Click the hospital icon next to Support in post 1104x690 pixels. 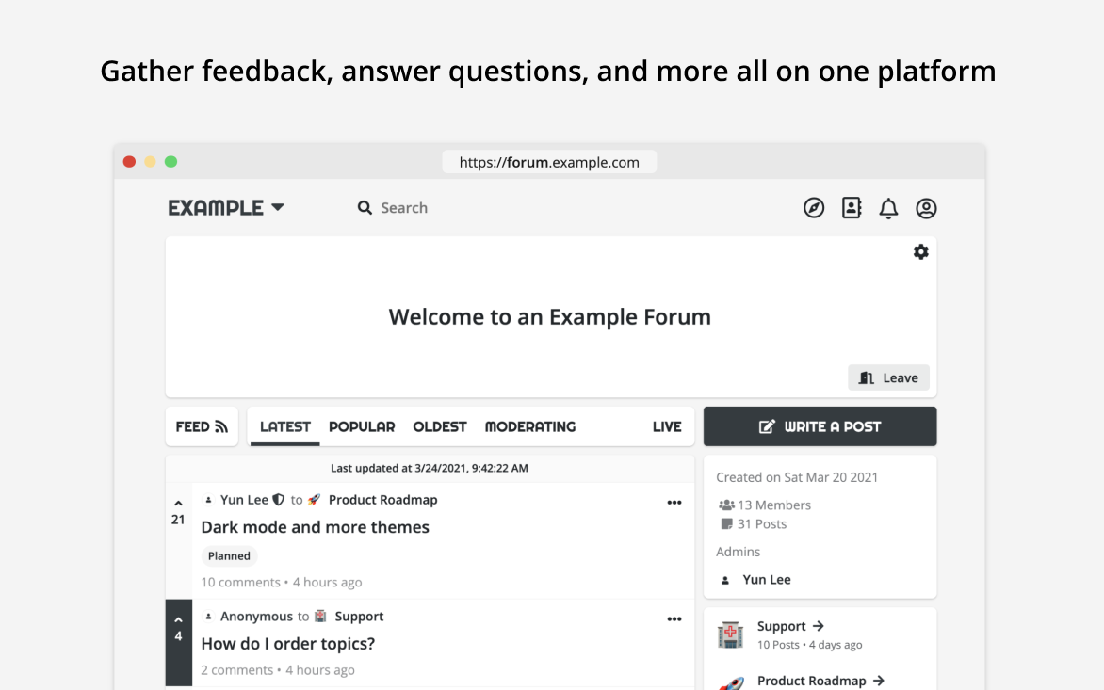(x=320, y=617)
